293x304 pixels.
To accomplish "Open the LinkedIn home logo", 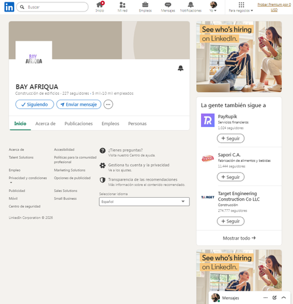I will click(9, 7).
